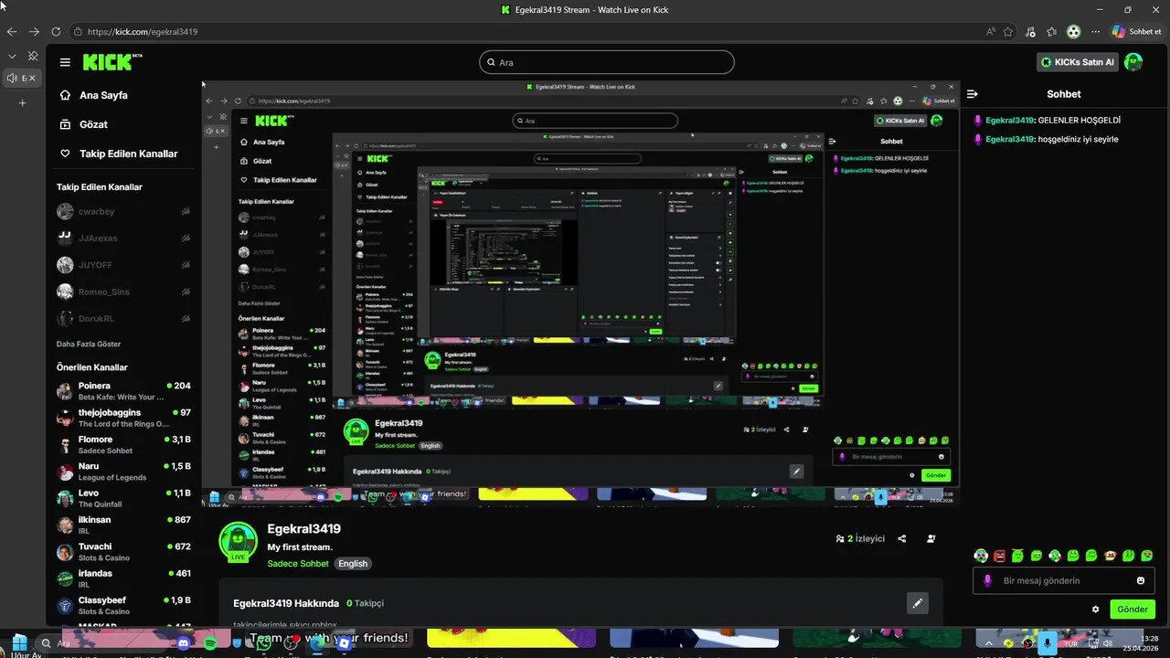Open browser media control icon
The width and height of the screenshot is (1170, 658).
(1031, 31)
